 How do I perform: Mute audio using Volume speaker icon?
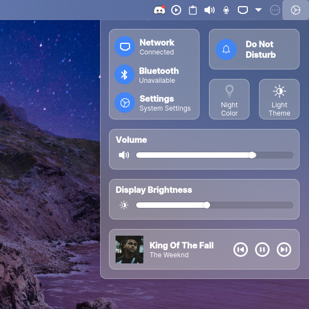click(x=124, y=155)
